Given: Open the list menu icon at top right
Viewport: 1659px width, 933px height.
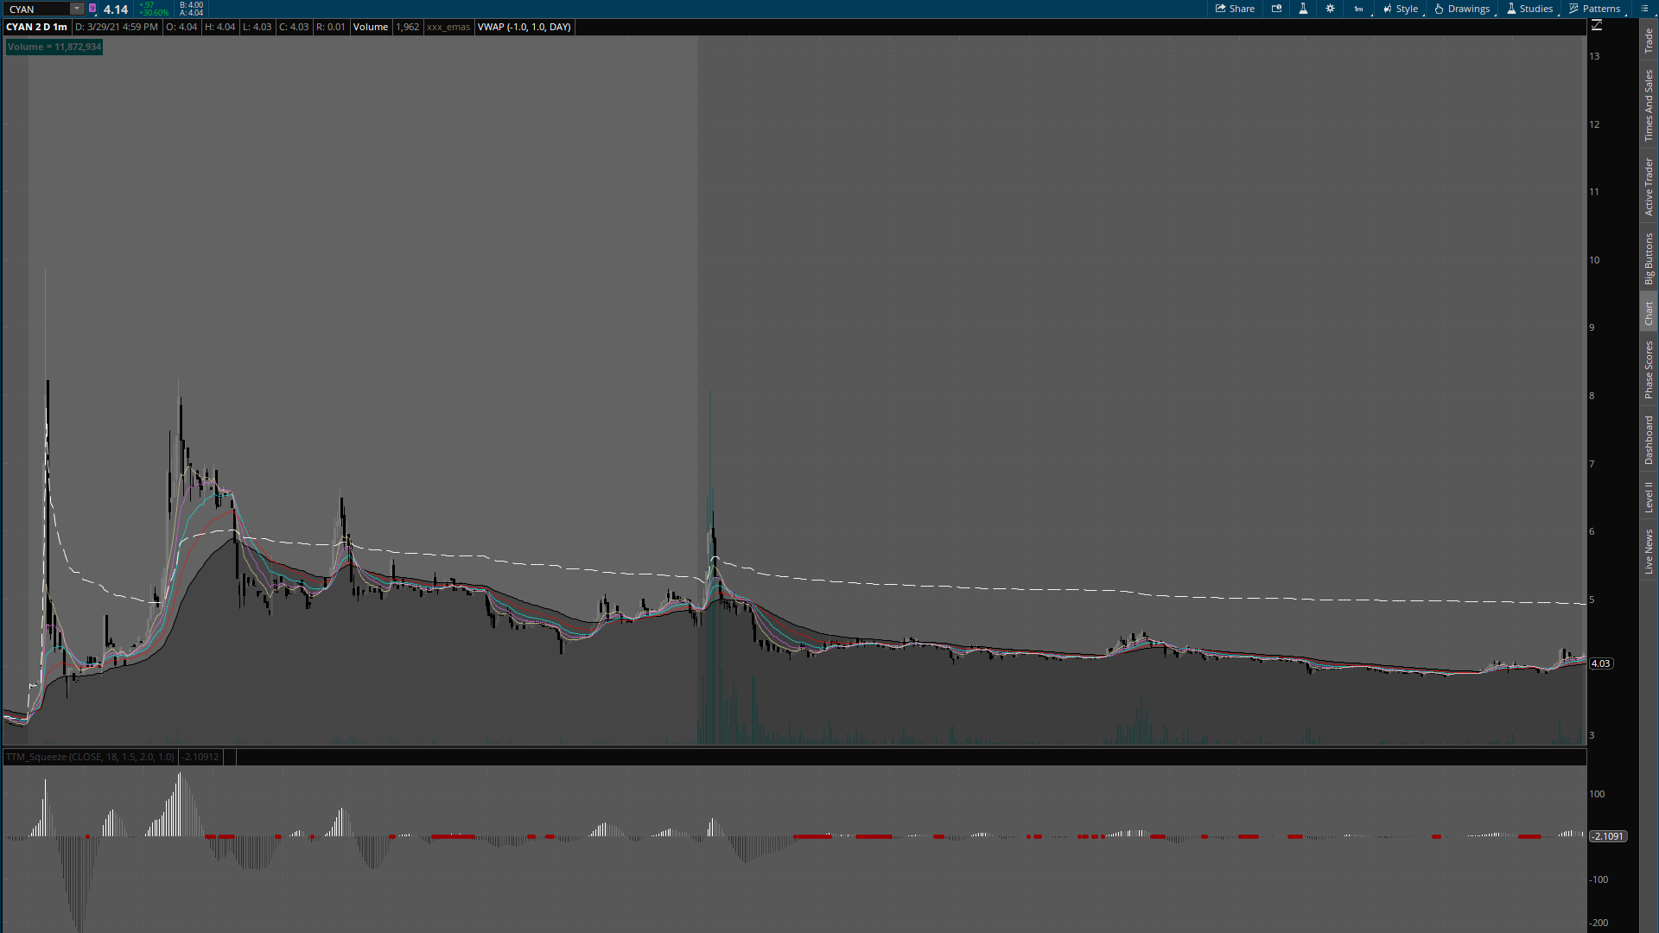Looking at the screenshot, I should [1644, 9].
